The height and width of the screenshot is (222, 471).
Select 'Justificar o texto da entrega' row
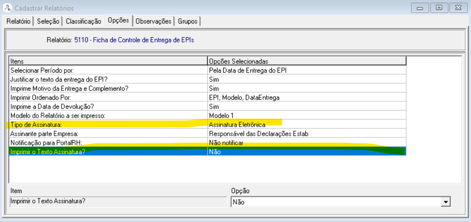tap(108, 79)
